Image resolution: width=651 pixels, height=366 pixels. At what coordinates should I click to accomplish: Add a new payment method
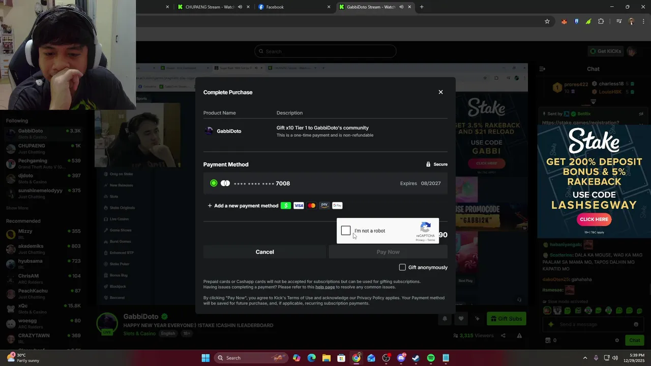243,206
